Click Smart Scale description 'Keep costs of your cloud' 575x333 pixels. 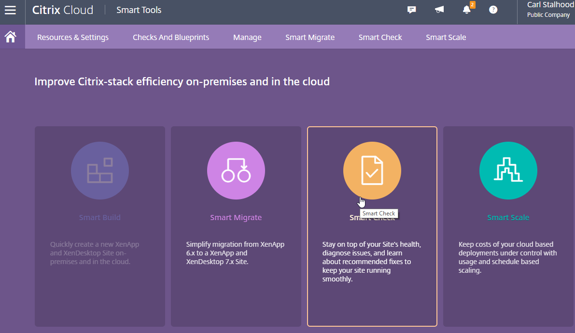pos(507,257)
